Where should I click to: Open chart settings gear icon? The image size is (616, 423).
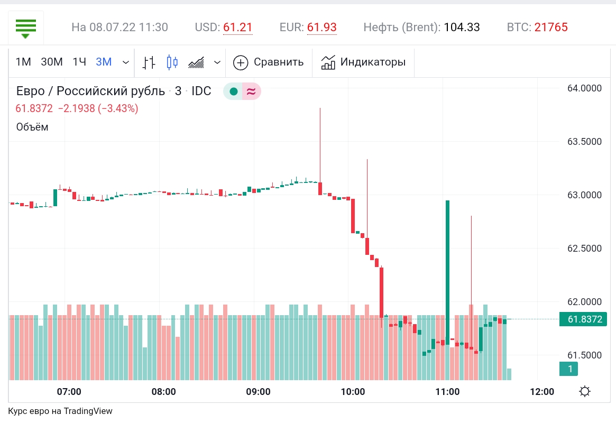tap(585, 391)
